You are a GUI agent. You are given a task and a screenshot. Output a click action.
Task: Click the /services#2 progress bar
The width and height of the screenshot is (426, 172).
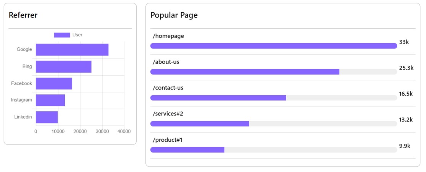point(274,124)
